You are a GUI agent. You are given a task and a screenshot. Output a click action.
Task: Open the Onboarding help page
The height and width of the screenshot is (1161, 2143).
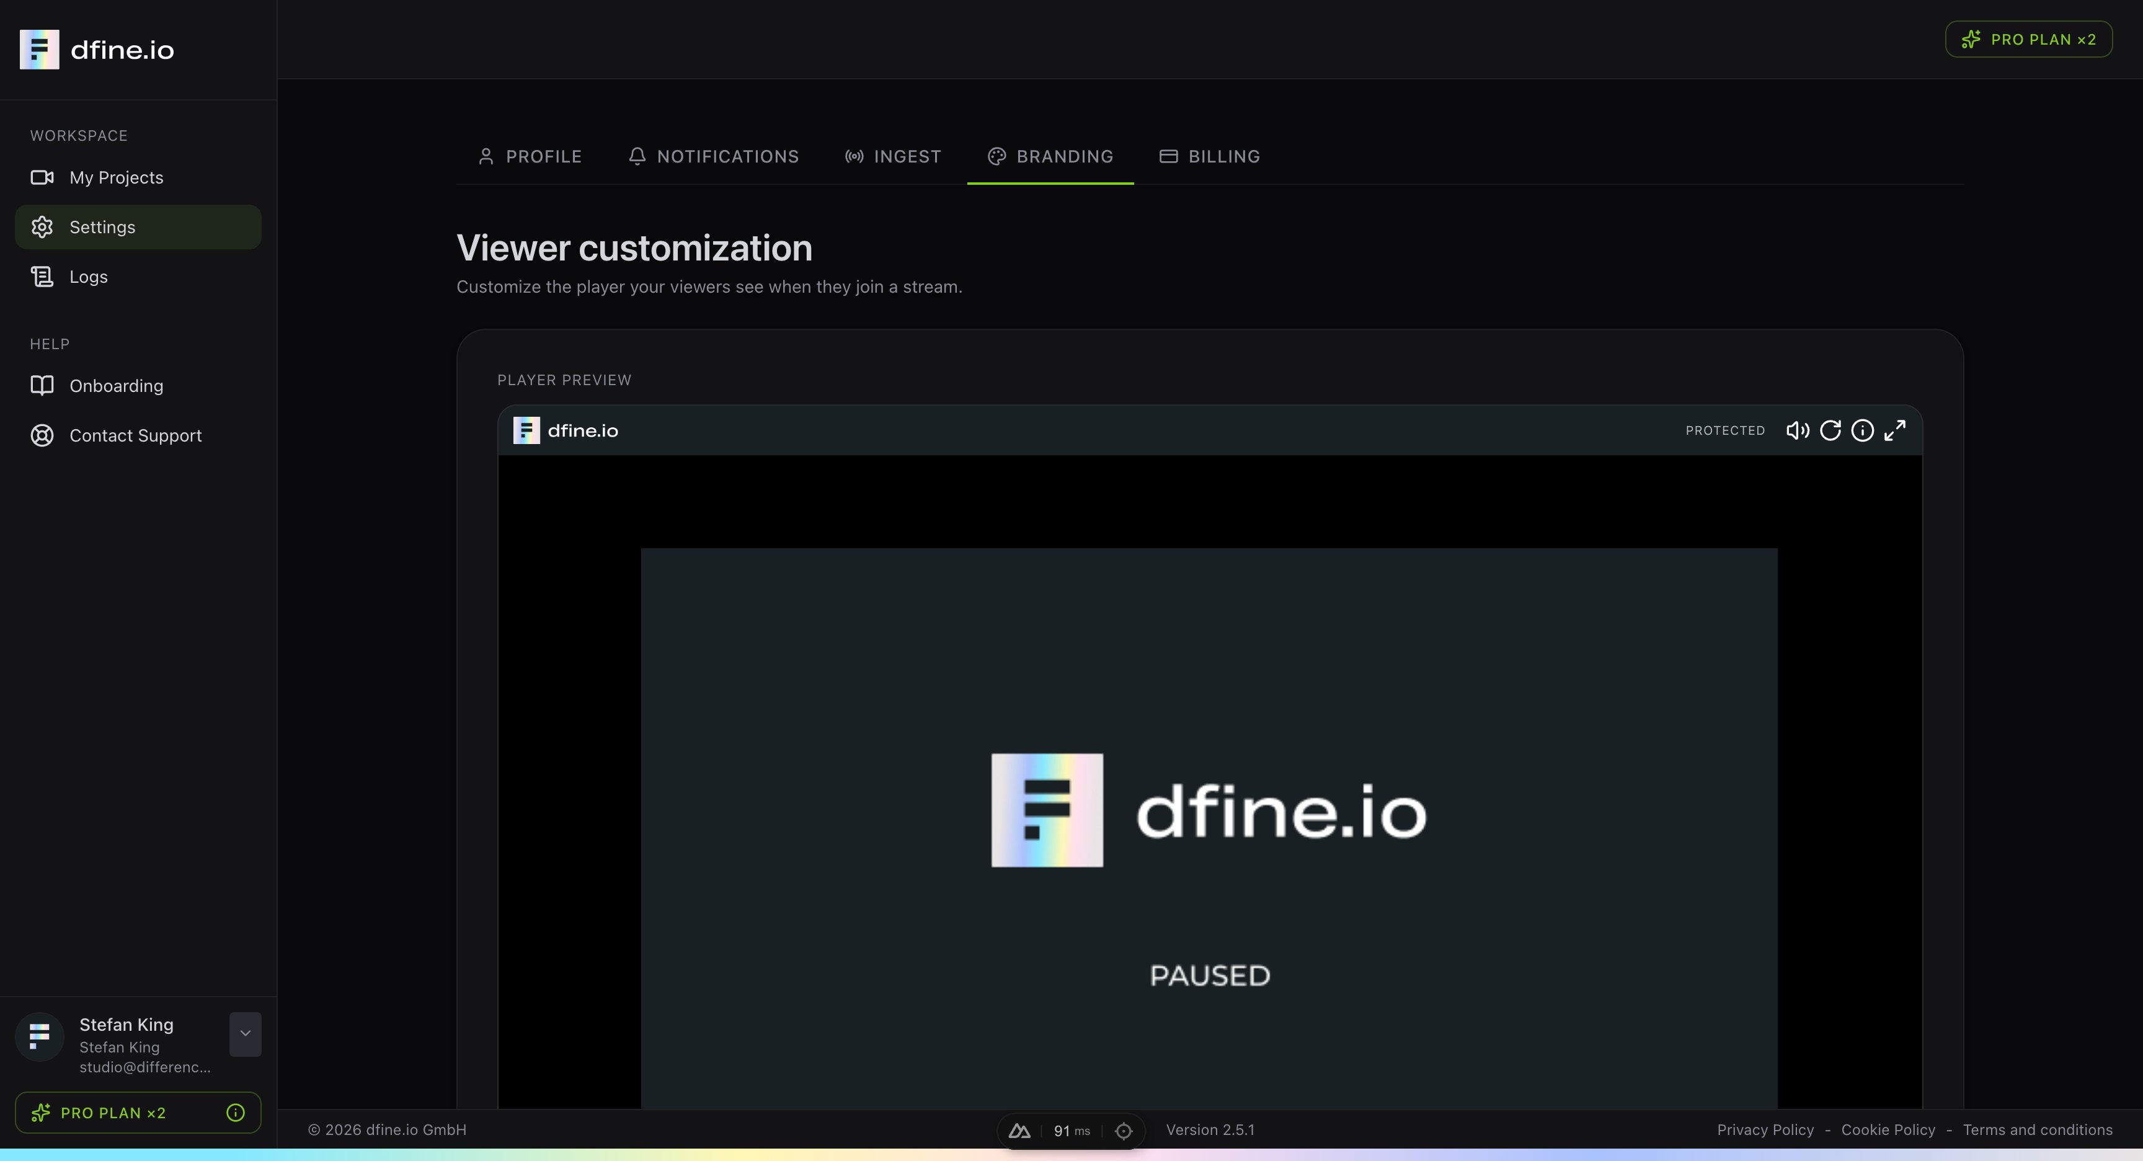(x=138, y=385)
